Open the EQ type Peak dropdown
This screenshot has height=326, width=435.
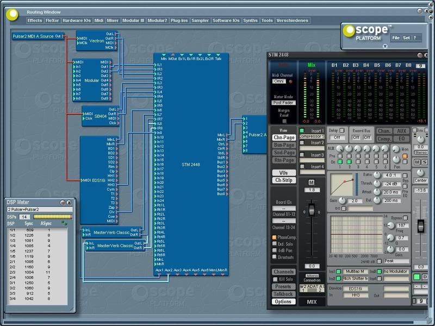(396, 261)
